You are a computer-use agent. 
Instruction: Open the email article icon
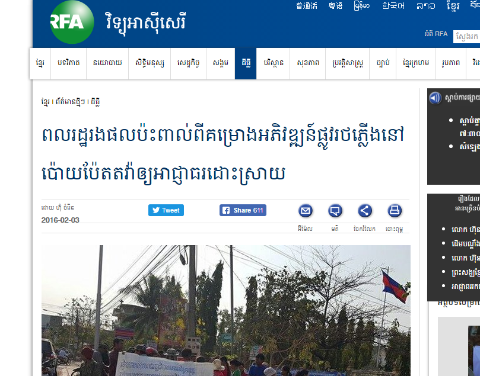[x=306, y=211]
